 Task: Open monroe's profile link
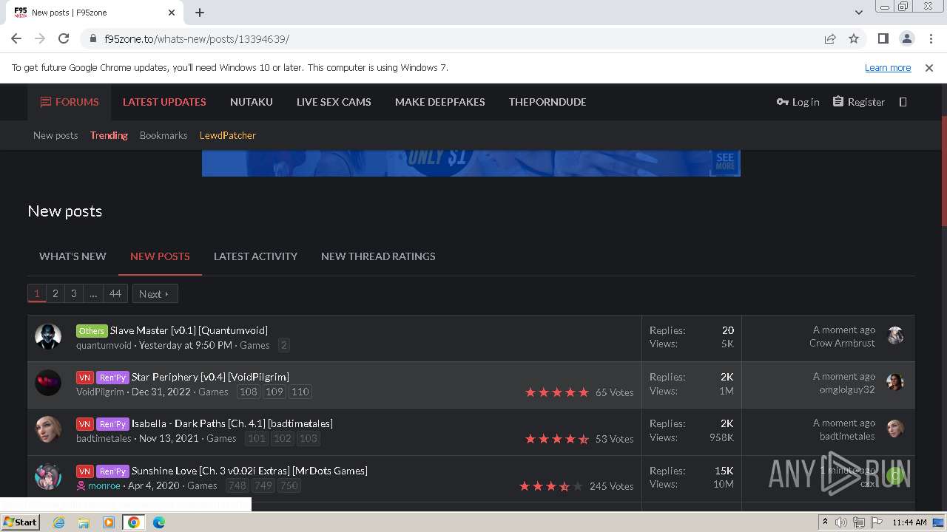pyautogui.click(x=104, y=485)
